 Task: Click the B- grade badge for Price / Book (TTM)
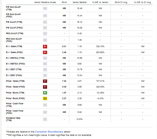pos(45,93)
